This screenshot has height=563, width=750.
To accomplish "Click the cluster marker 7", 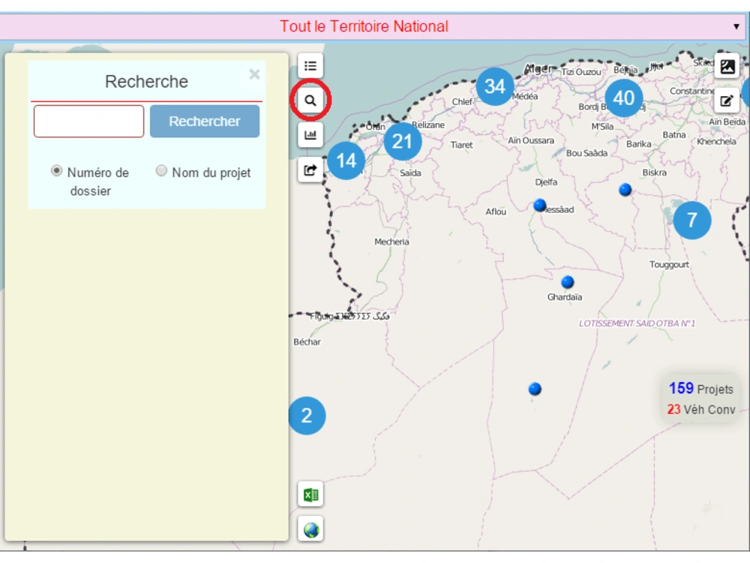I will pos(691,220).
